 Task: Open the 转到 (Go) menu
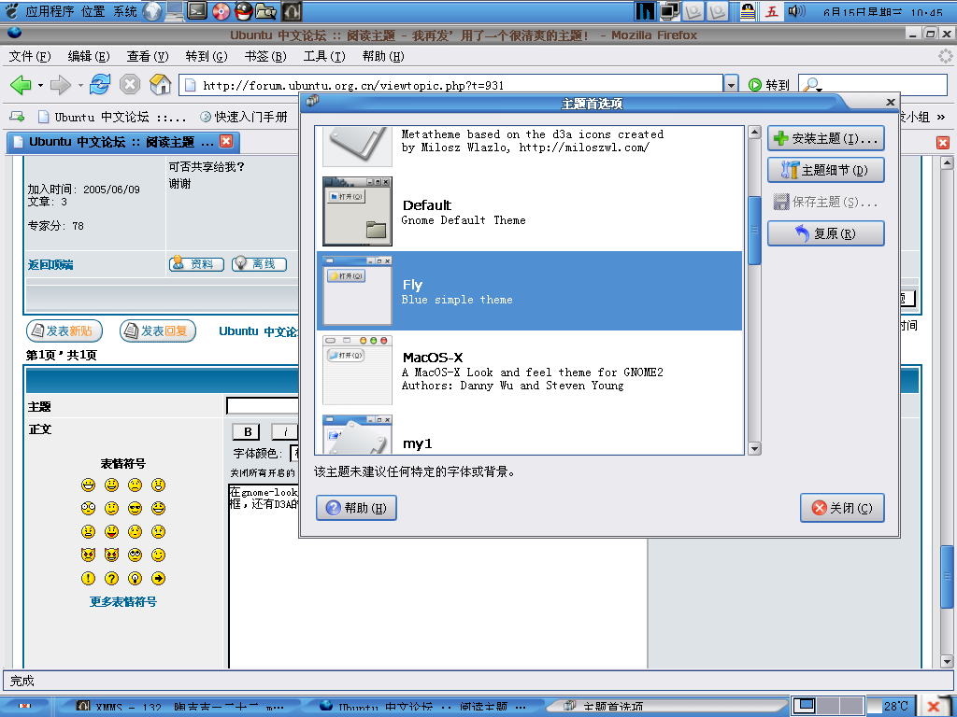(x=207, y=56)
